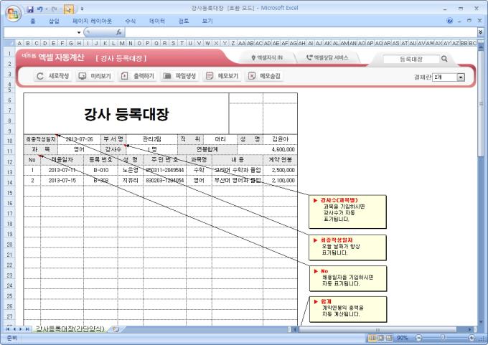Click the zoom out minus button
Viewport: 488px width, 345px height.
point(418,338)
